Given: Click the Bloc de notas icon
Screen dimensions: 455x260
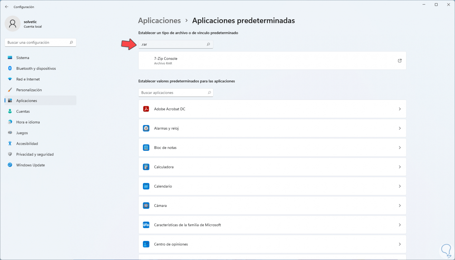Looking at the screenshot, I should click(x=146, y=148).
